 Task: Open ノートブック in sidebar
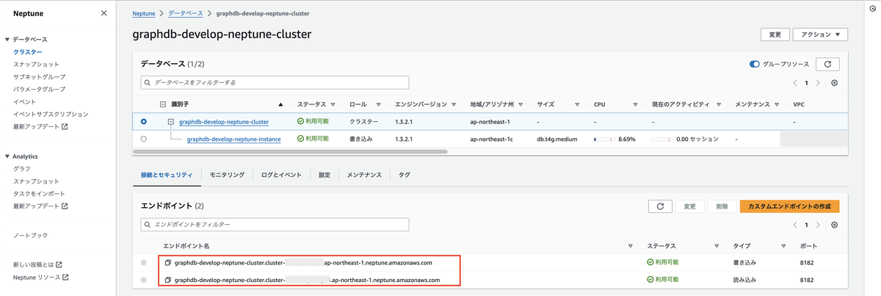click(30, 235)
